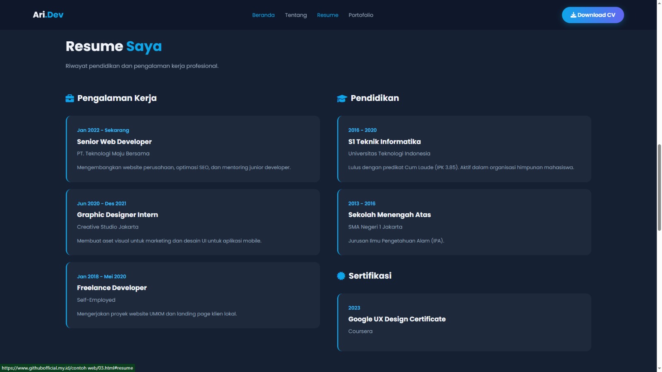Select the Sekolah Menengah Atas entry
The height and width of the screenshot is (372, 662).
389,215
